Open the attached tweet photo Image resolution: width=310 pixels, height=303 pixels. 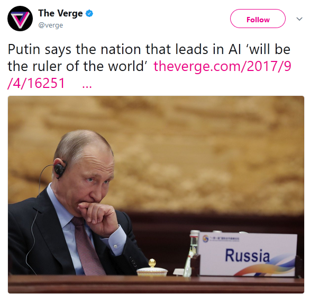point(156,194)
